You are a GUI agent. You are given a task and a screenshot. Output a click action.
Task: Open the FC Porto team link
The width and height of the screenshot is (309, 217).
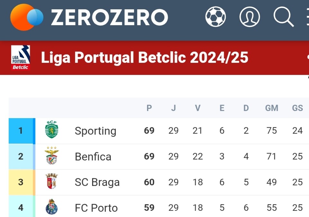[96, 208]
